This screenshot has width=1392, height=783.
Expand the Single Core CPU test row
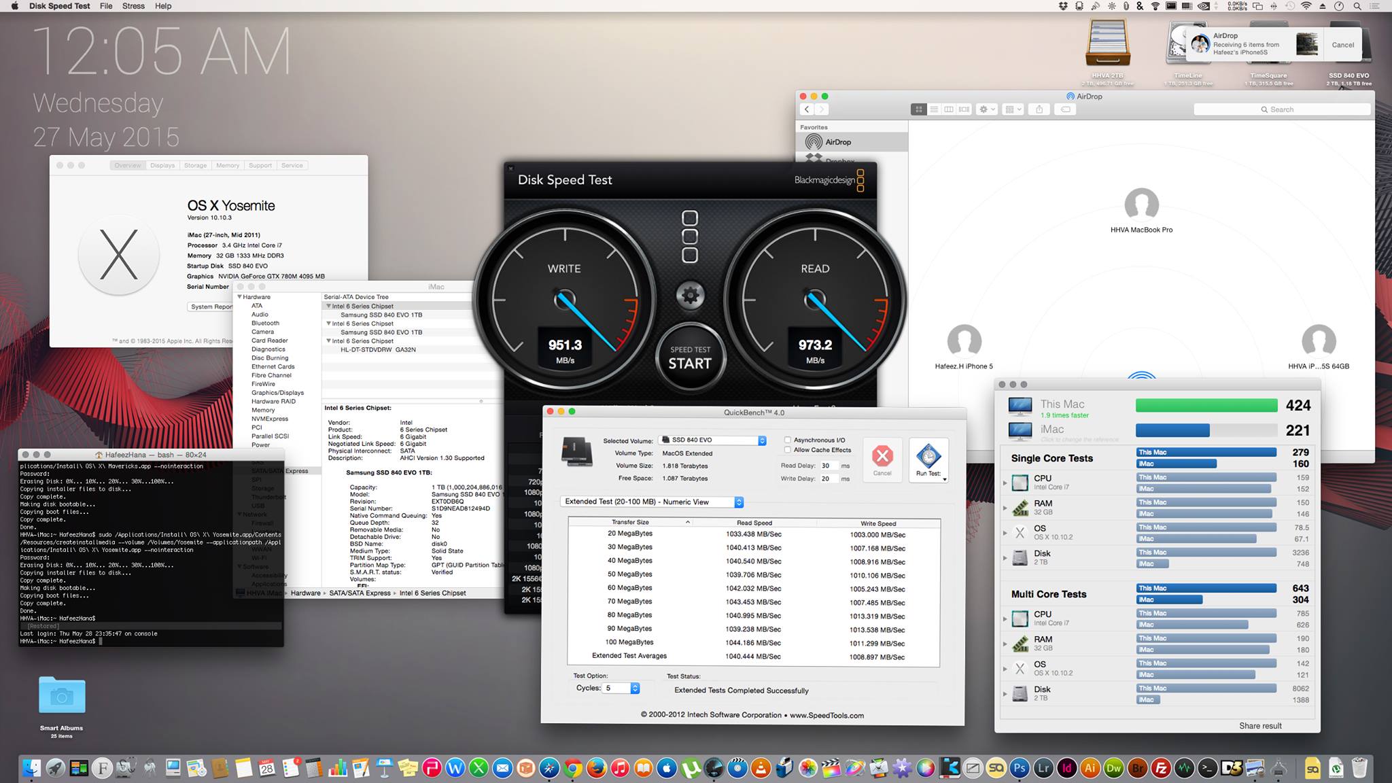[1005, 483]
